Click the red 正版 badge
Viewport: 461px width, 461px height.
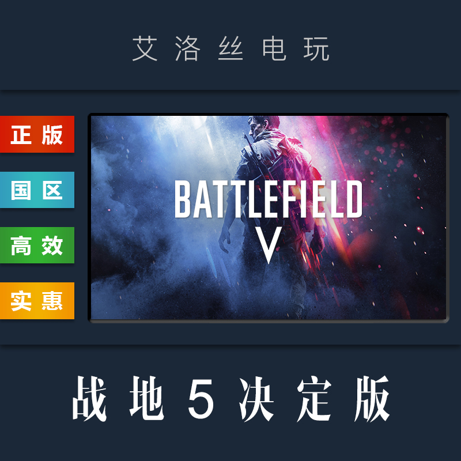(37, 134)
